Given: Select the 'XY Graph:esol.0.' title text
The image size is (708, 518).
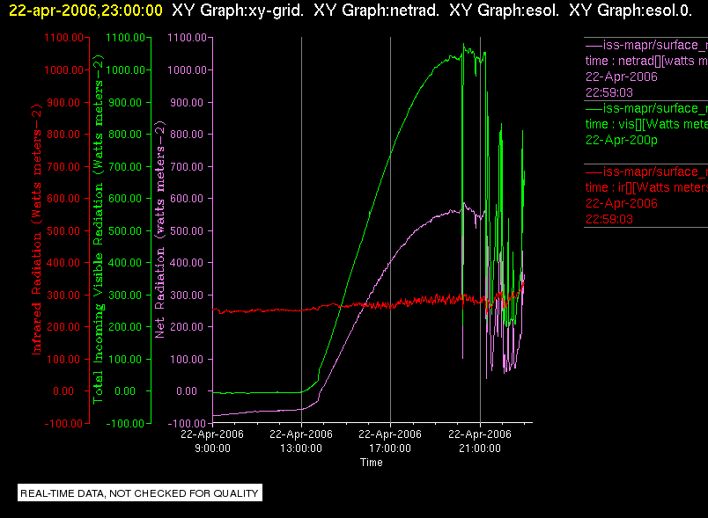Looking at the screenshot, I should [631, 10].
